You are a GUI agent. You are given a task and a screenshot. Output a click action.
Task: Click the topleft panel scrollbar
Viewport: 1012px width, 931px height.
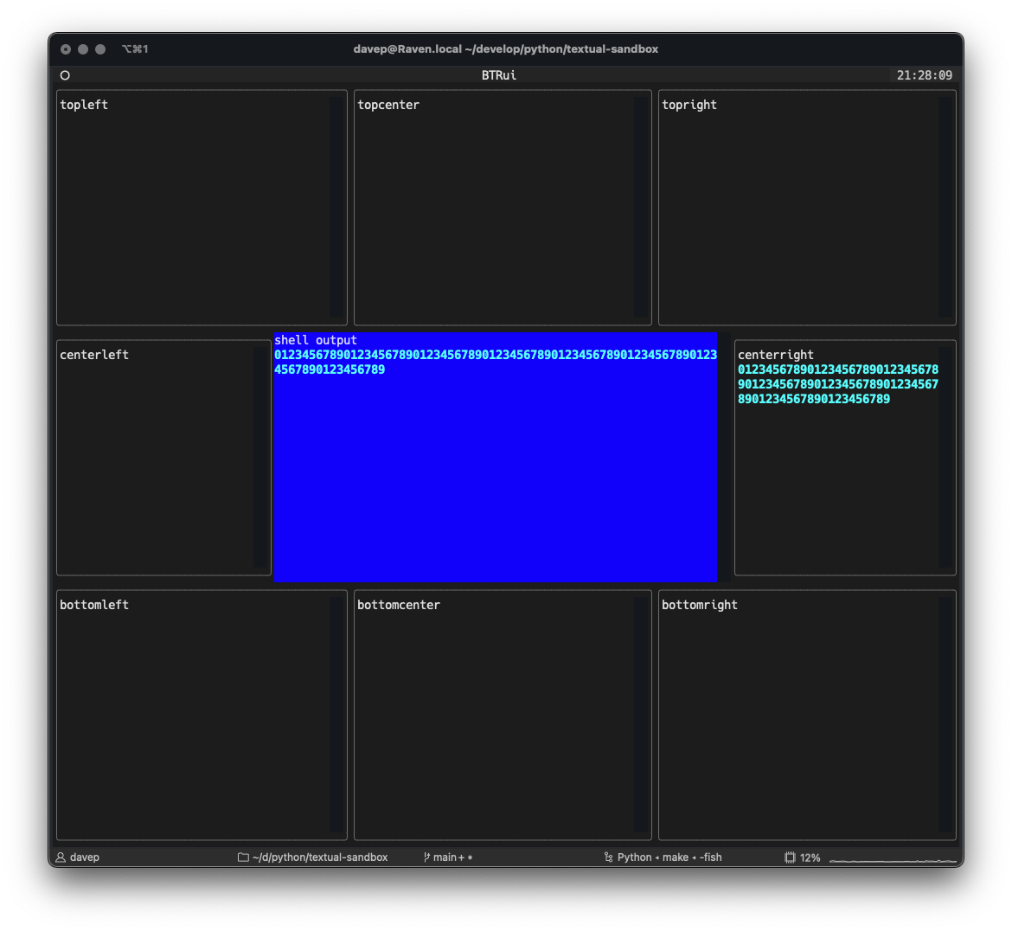337,208
